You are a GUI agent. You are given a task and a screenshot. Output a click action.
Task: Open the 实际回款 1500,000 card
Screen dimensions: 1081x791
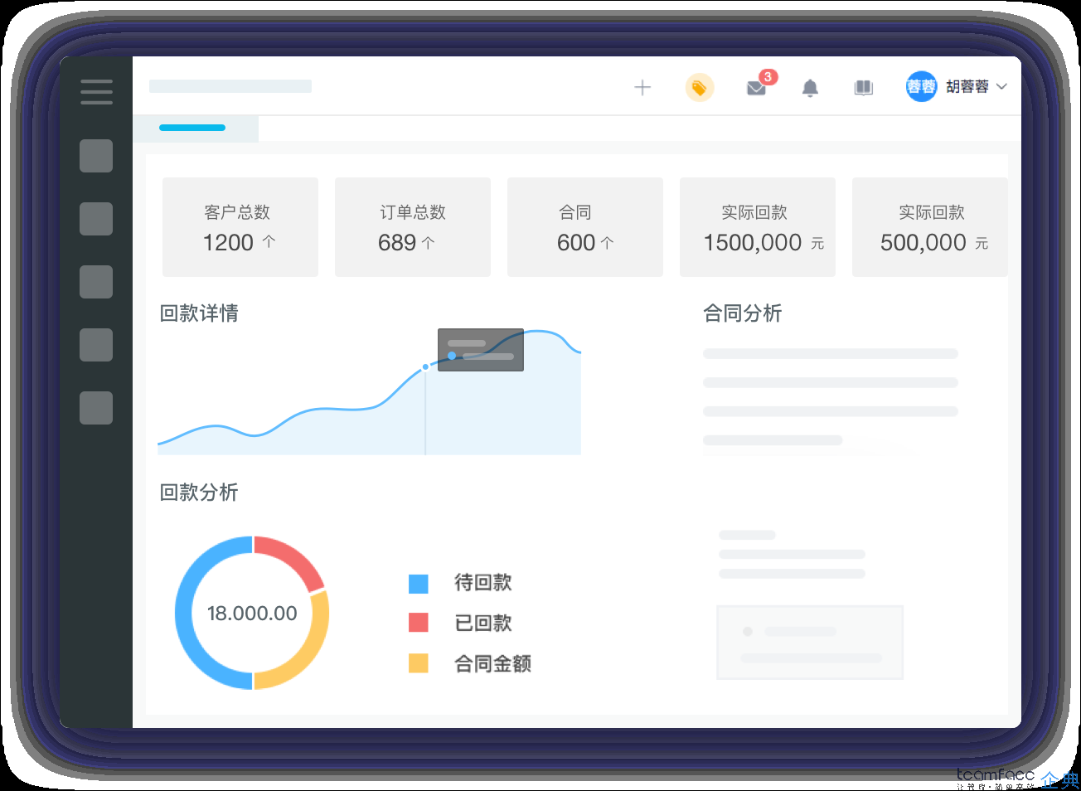pyautogui.click(x=758, y=227)
